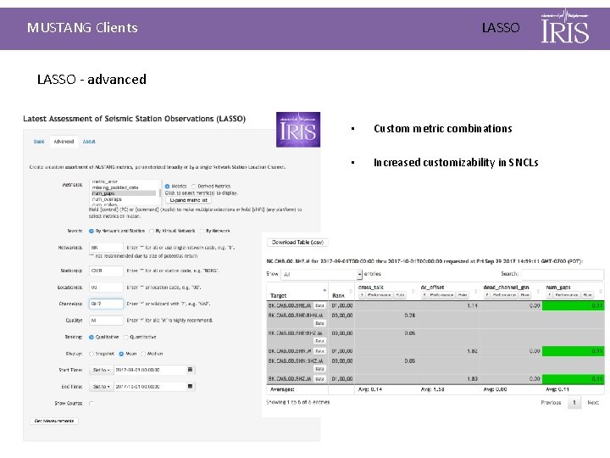The width and height of the screenshot is (610, 458).
Task: Click green num_gaps cell in BHZ.M row
Action: [573, 379]
